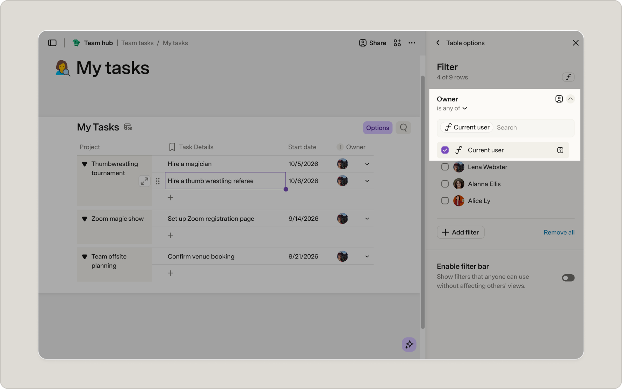Check the Alanna Ellis checkbox
This screenshot has width=622, height=389.
coord(445,184)
